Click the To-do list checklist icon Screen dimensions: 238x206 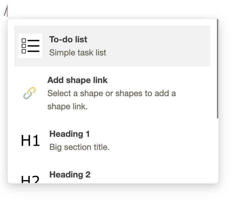point(31,46)
